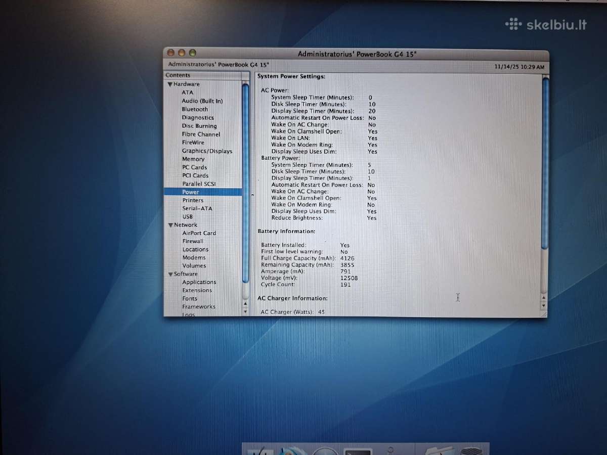Click the Wake On LAN row
Image resolution: width=607 pixels, height=455 pixels.
(x=324, y=138)
